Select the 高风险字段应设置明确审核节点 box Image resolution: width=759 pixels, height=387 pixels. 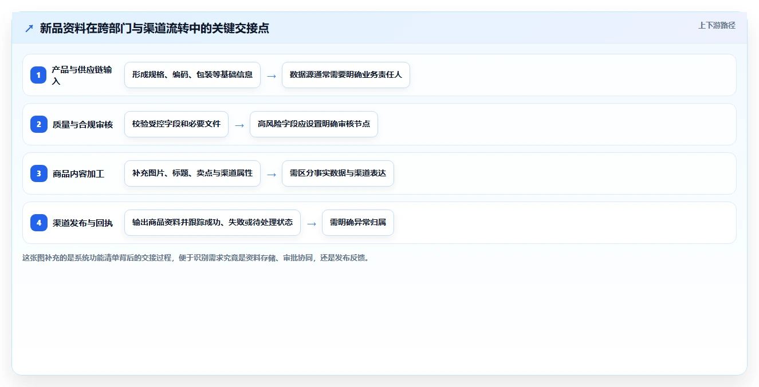tap(314, 124)
